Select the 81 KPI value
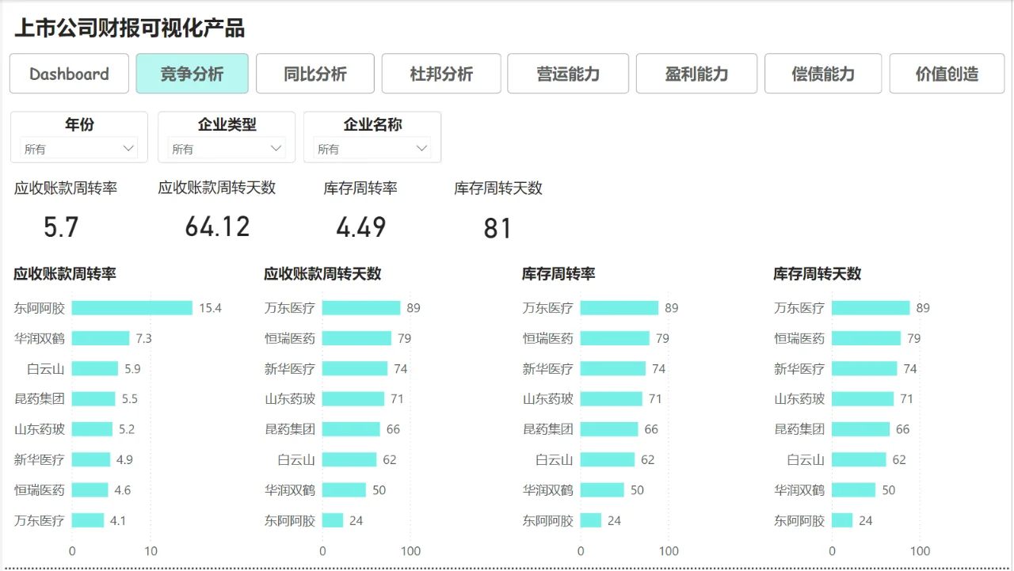 (x=497, y=229)
